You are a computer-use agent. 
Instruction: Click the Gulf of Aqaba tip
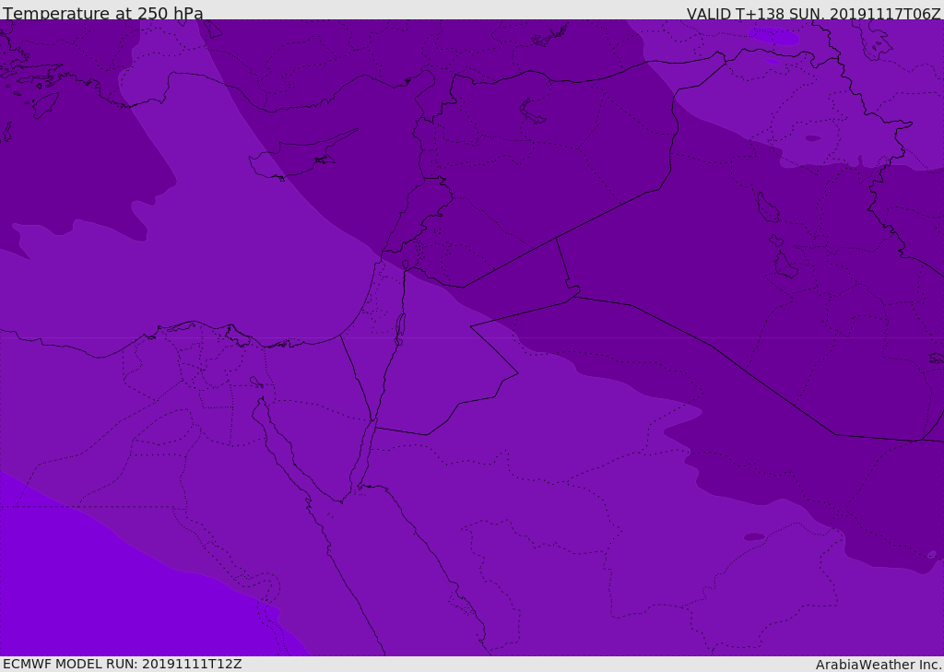374,422
